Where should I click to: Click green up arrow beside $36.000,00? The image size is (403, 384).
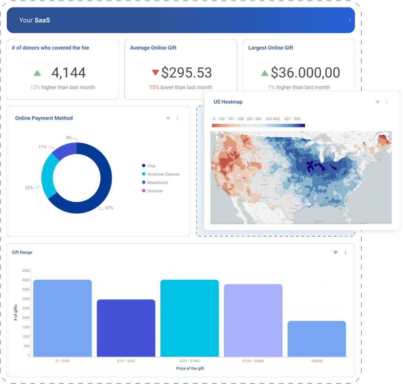pyautogui.click(x=265, y=73)
